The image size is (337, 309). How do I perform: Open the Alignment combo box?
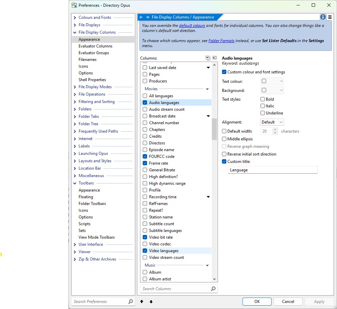[x=272, y=122]
